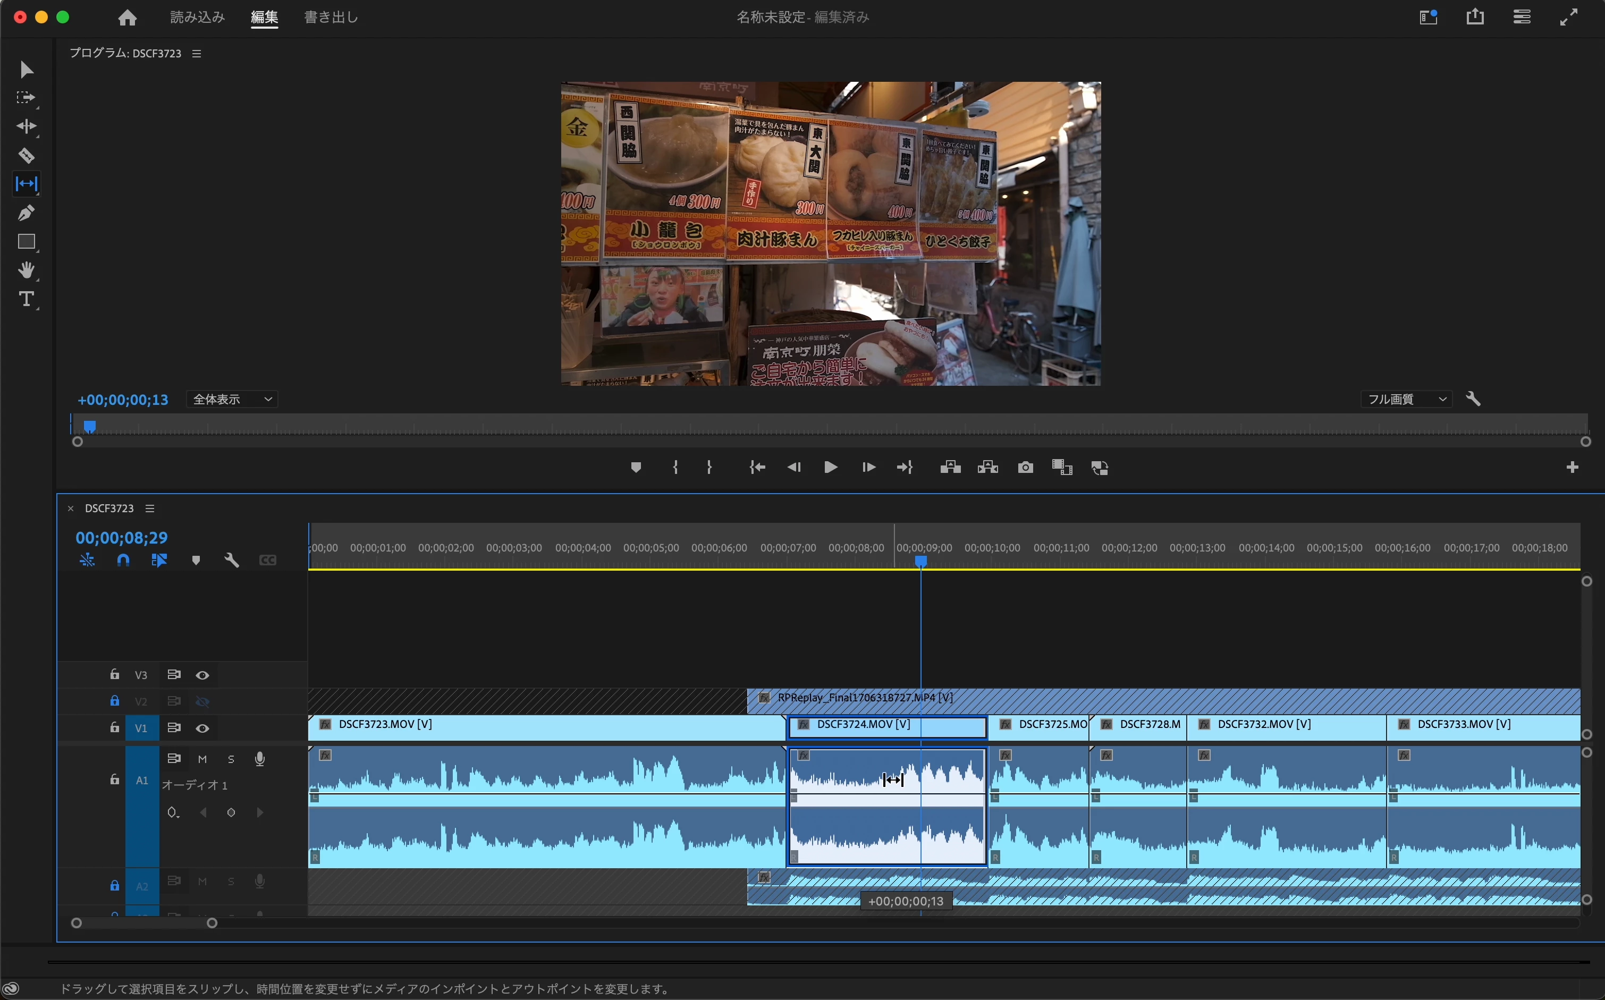Screen dimensions: 1605x1000
Task: Mute audio track A1
Action: (x=202, y=759)
